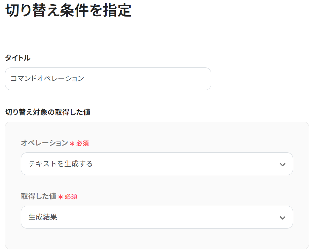The width and height of the screenshot is (311, 252).
Task: Click the タイトル field label
Action: pyautogui.click(x=17, y=58)
